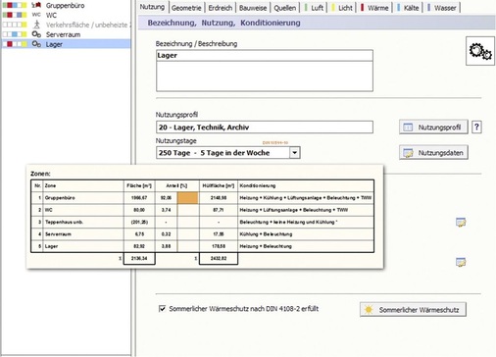Select Verkehrsfläche / unbeheizte tree entry
Image resolution: width=496 pixels, height=357 pixels.
click(x=87, y=25)
